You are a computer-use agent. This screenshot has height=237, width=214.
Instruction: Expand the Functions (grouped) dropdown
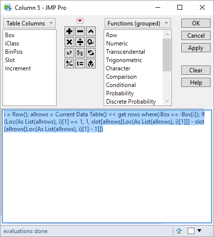click(138, 23)
